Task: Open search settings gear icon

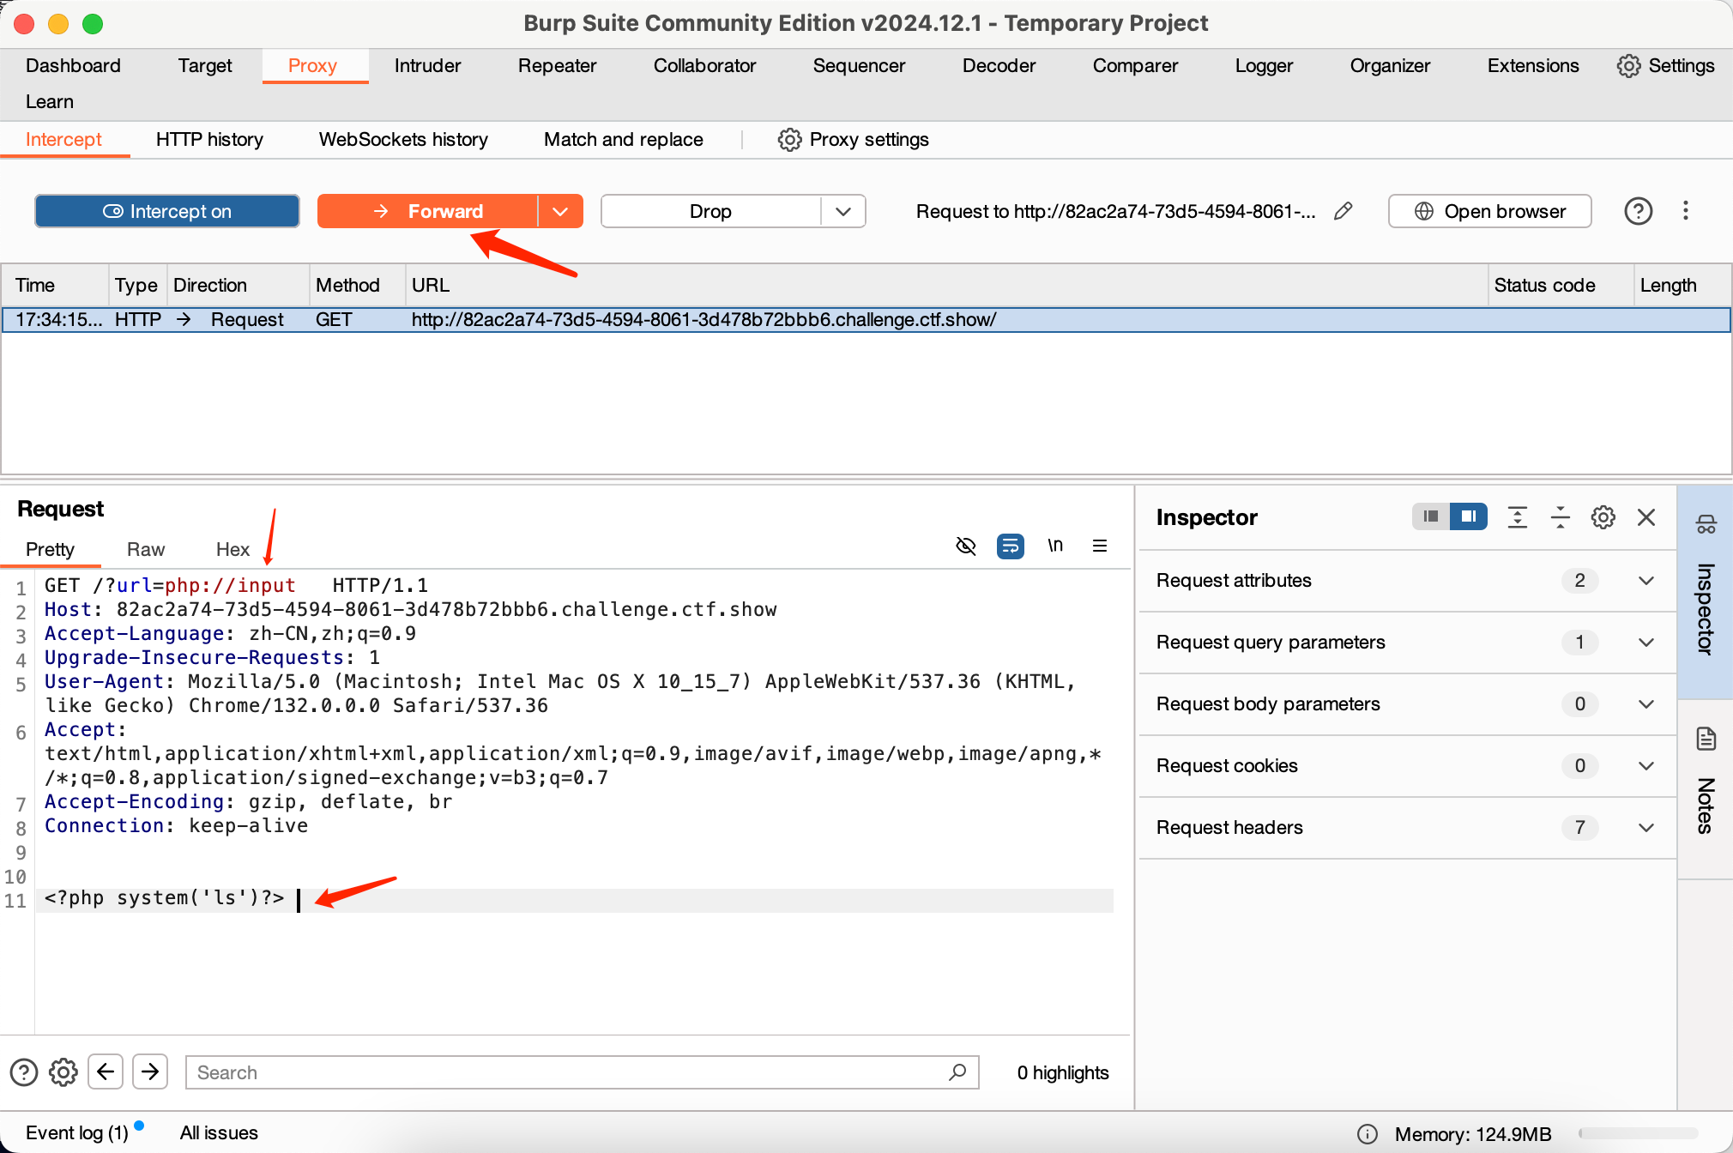Action: pos(63,1072)
